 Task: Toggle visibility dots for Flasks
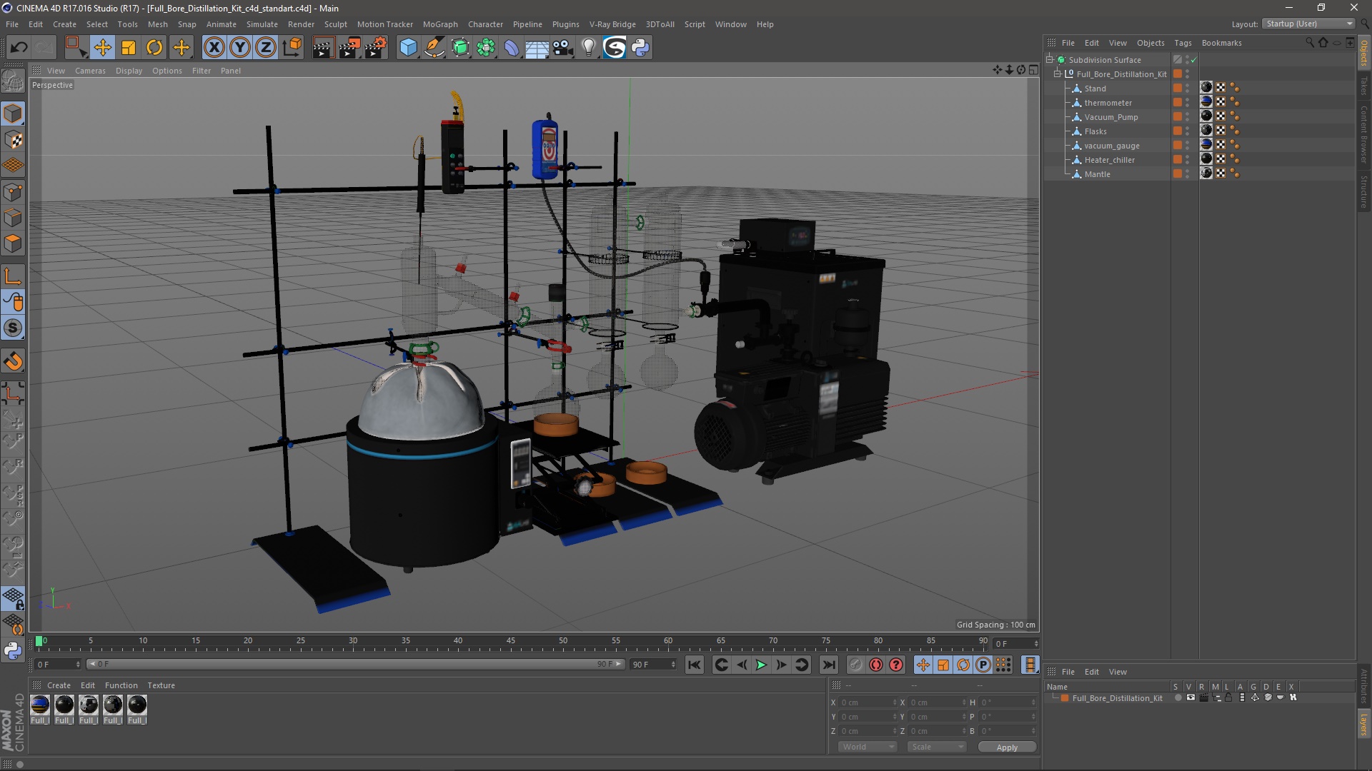[x=1188, y=131]
